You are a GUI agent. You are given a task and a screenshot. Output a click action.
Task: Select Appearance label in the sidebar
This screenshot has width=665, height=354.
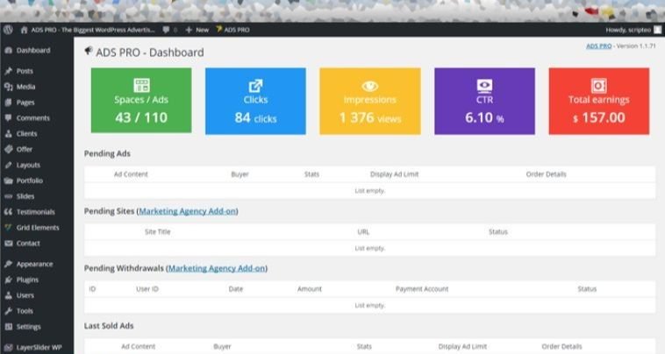tap(35, 264)
